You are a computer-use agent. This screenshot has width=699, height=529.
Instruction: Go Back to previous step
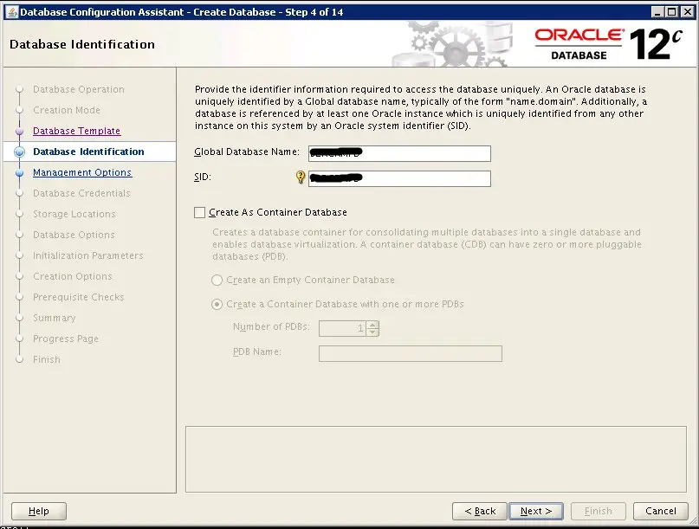tap(480, 511)
